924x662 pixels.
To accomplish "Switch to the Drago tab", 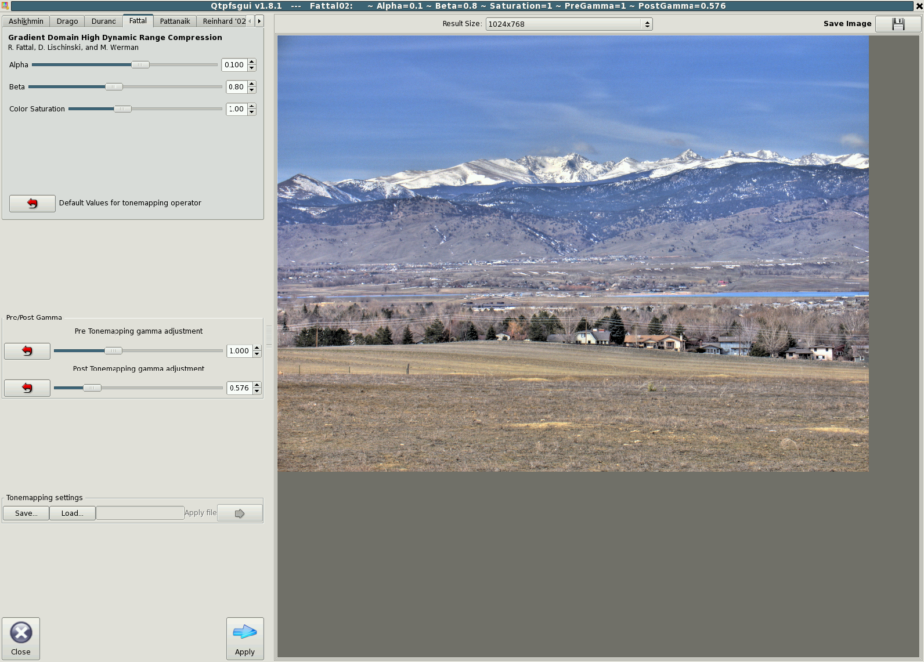I will pyautogui.click(x=67, y=21).
